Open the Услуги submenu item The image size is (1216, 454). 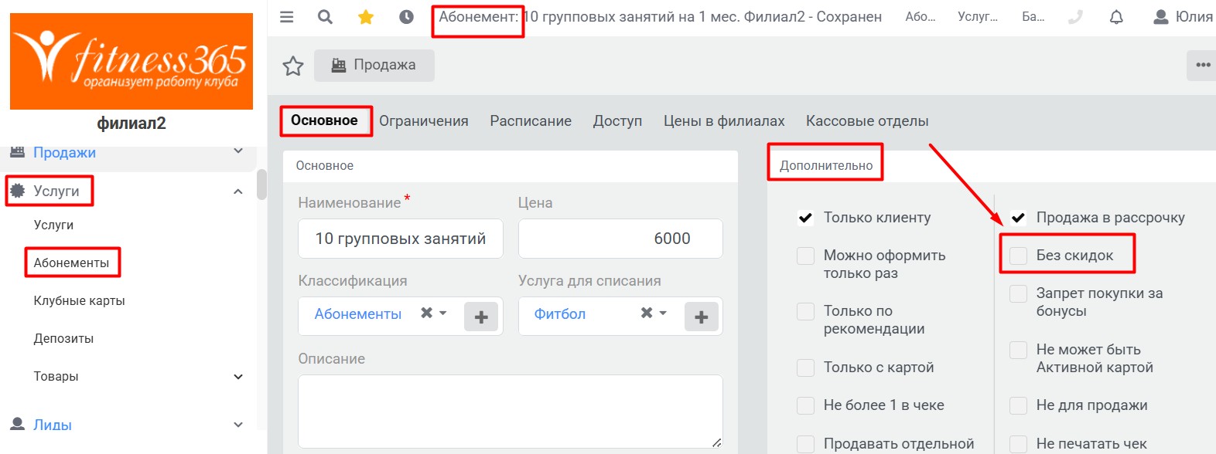(53, 225)
